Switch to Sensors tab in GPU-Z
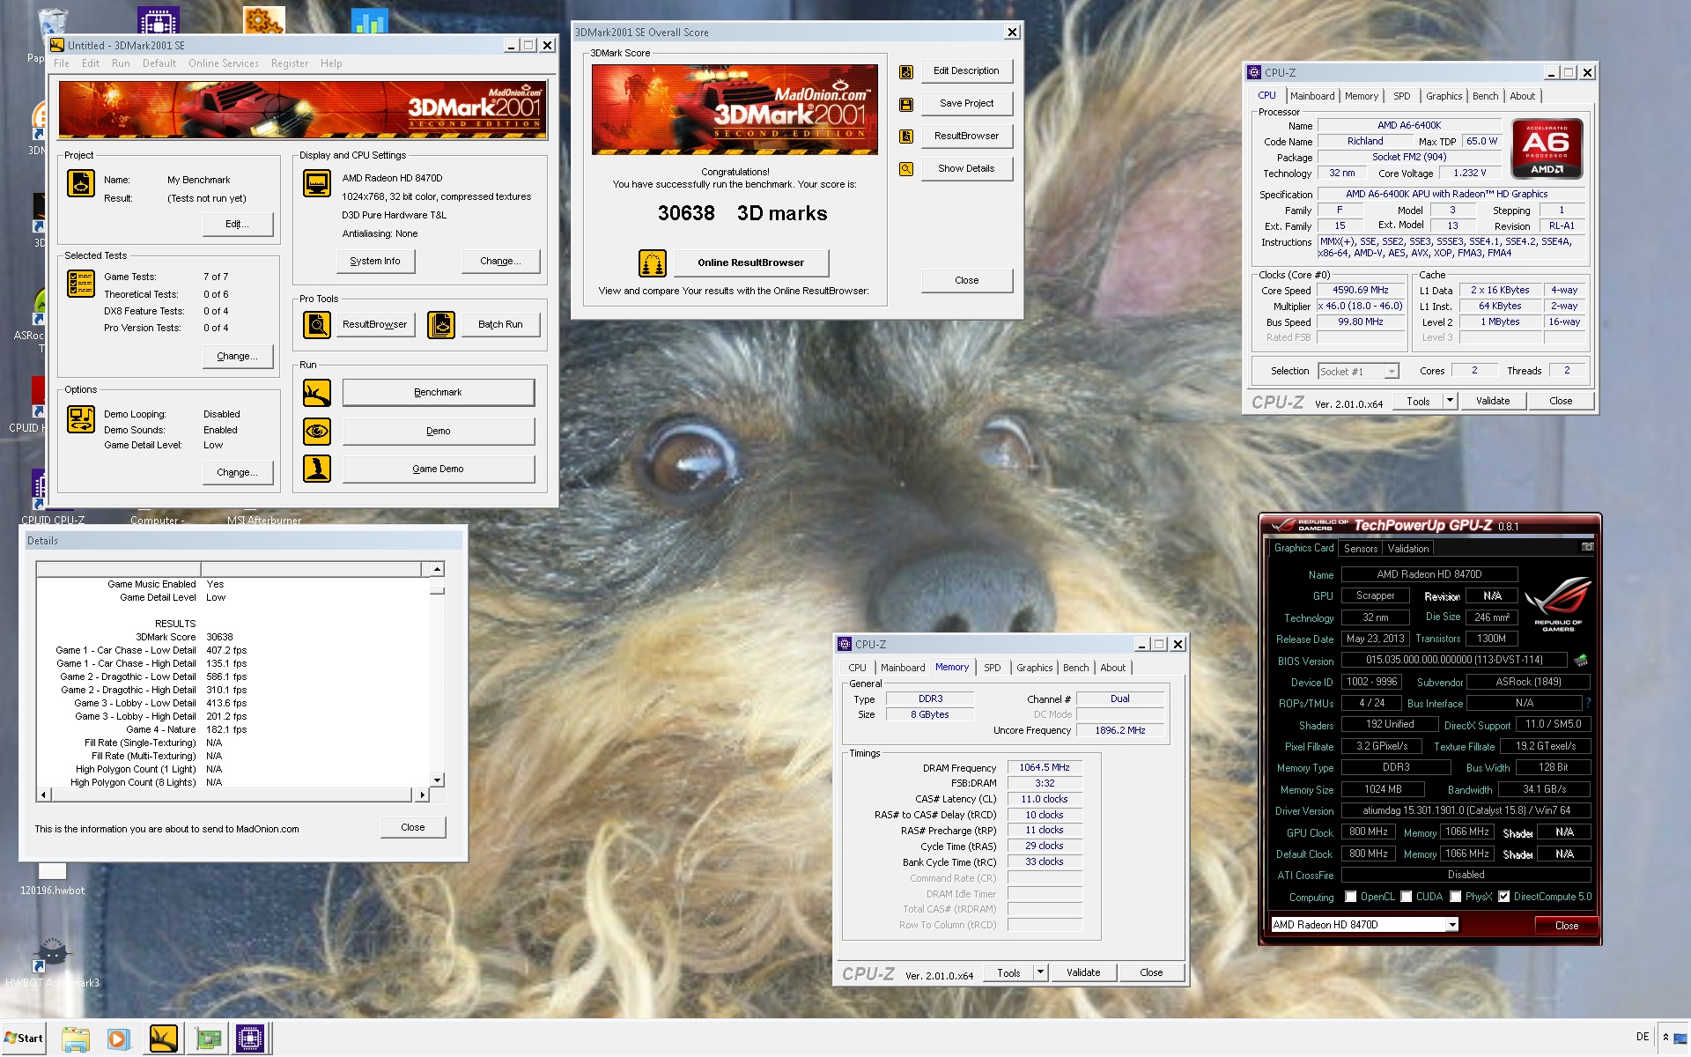 click(1361, 548)
